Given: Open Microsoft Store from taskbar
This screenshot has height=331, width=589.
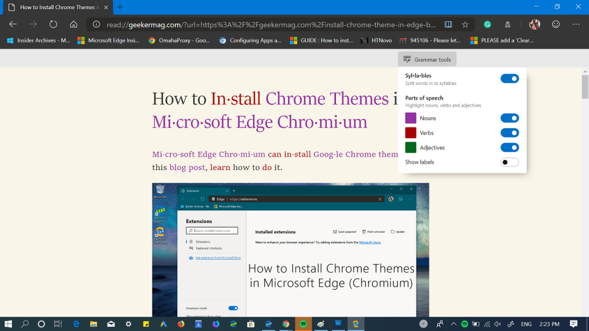Looking at the screenshot, I should pos(251,324).
